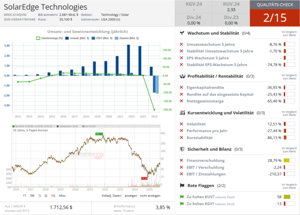This screenshot has width=300, height=215.
Task: Toggle the Gewinn [Mrd. $] legend series
Action: point(127,38)
